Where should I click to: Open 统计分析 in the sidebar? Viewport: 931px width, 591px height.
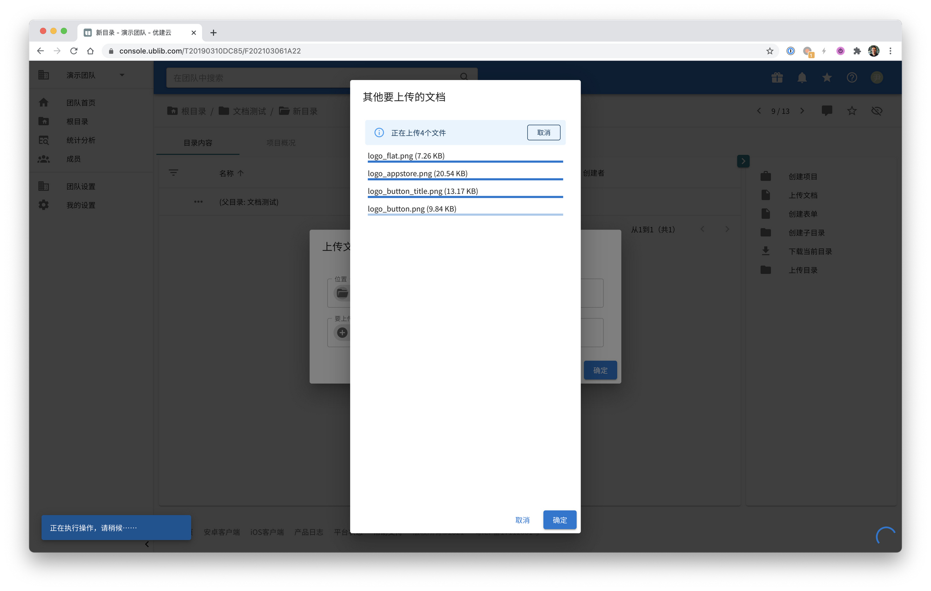coord(81,140)
